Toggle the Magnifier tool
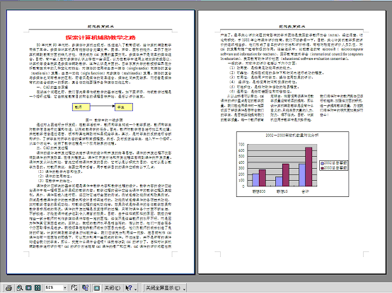This screenshot has height=293, width=392. (20, 288)
